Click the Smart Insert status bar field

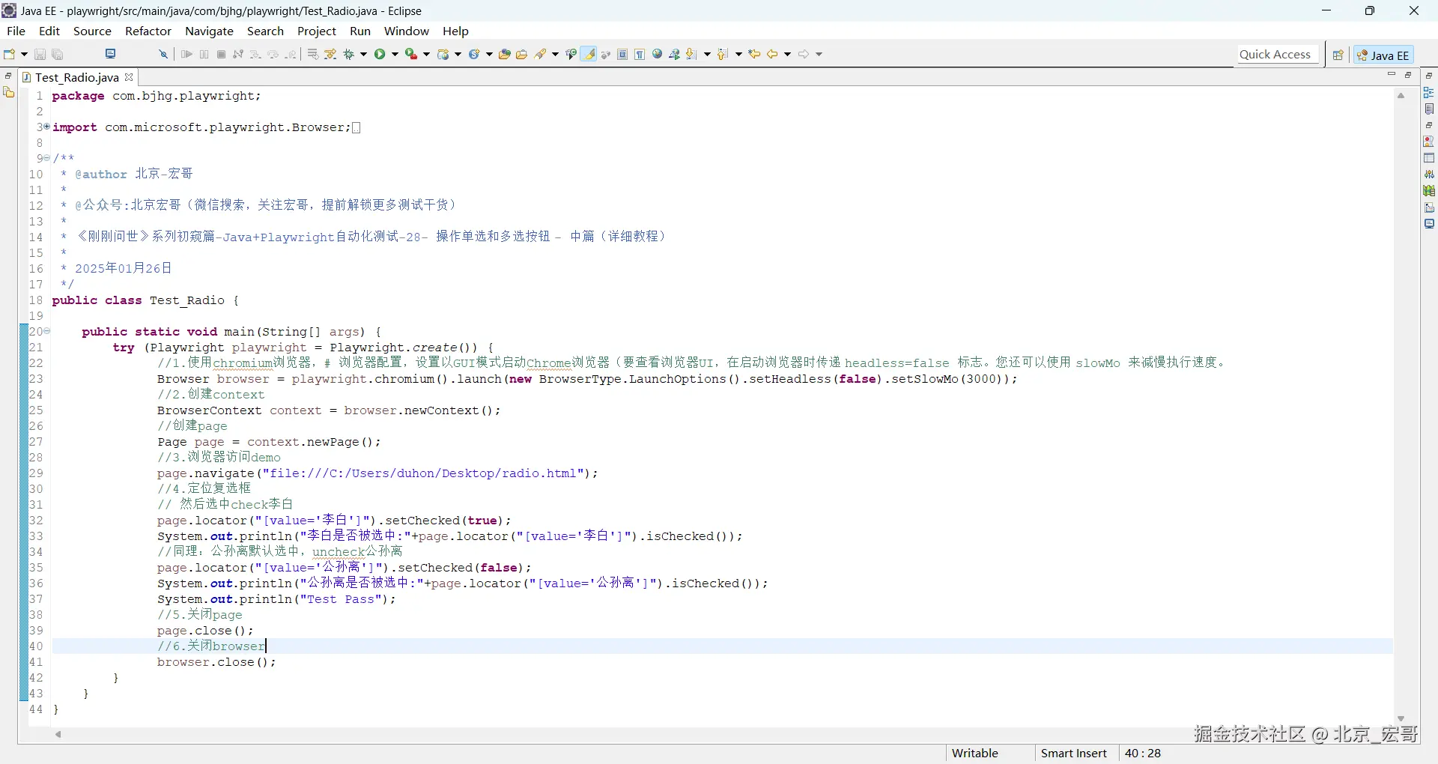pyautogui.click(x=1073, y=753)
